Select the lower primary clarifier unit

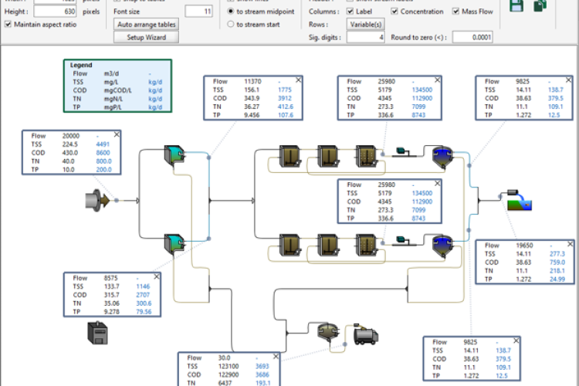point(174,243)
